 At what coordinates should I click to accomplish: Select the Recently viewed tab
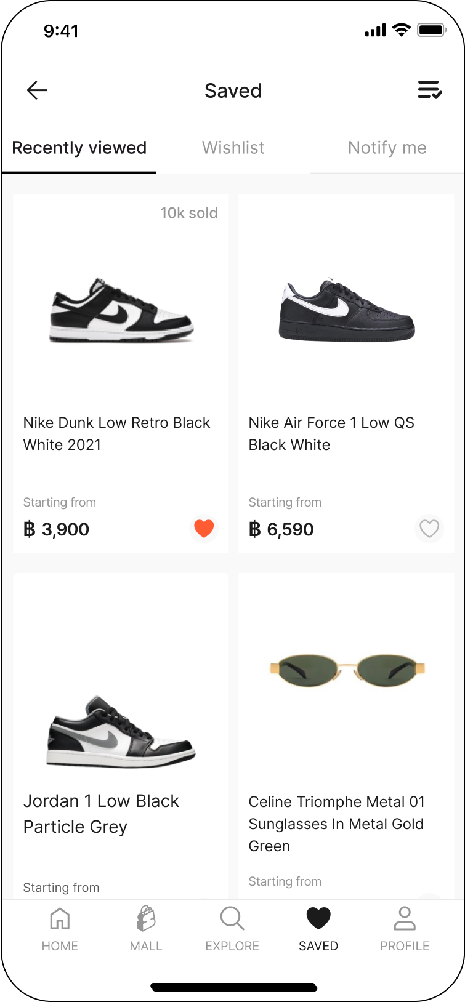79,148
